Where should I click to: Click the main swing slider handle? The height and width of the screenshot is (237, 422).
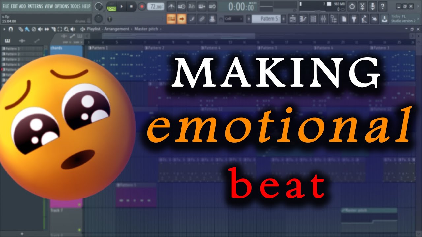[x=109, y=19]
